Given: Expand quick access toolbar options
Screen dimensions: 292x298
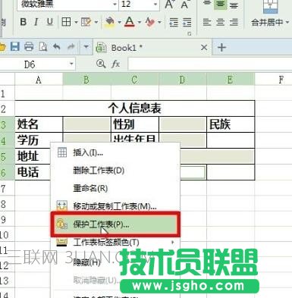Looking at the screenshot, I should (x=86, y=47).
